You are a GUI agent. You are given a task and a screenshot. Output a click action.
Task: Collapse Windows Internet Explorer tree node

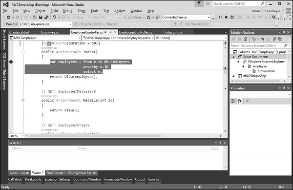[238, 62]
